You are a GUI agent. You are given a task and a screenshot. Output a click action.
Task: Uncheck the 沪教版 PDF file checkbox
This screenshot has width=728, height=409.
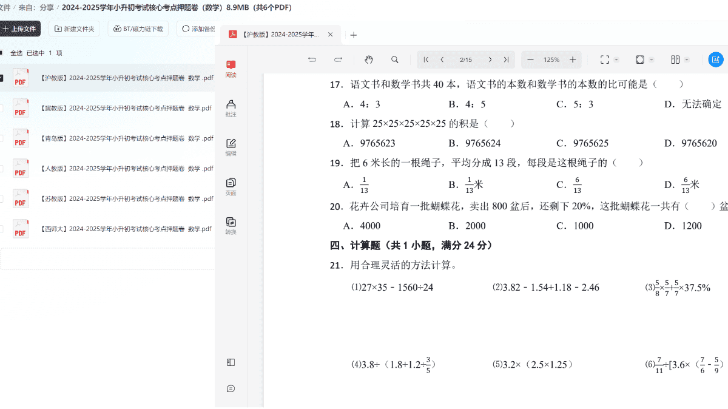click(2, 78)
